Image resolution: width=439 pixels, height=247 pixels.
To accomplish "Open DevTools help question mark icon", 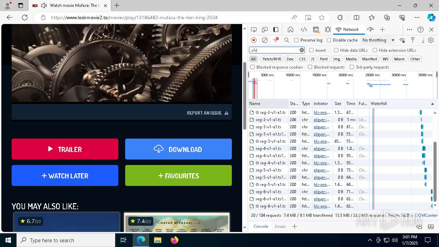I will tap(420, 30).
